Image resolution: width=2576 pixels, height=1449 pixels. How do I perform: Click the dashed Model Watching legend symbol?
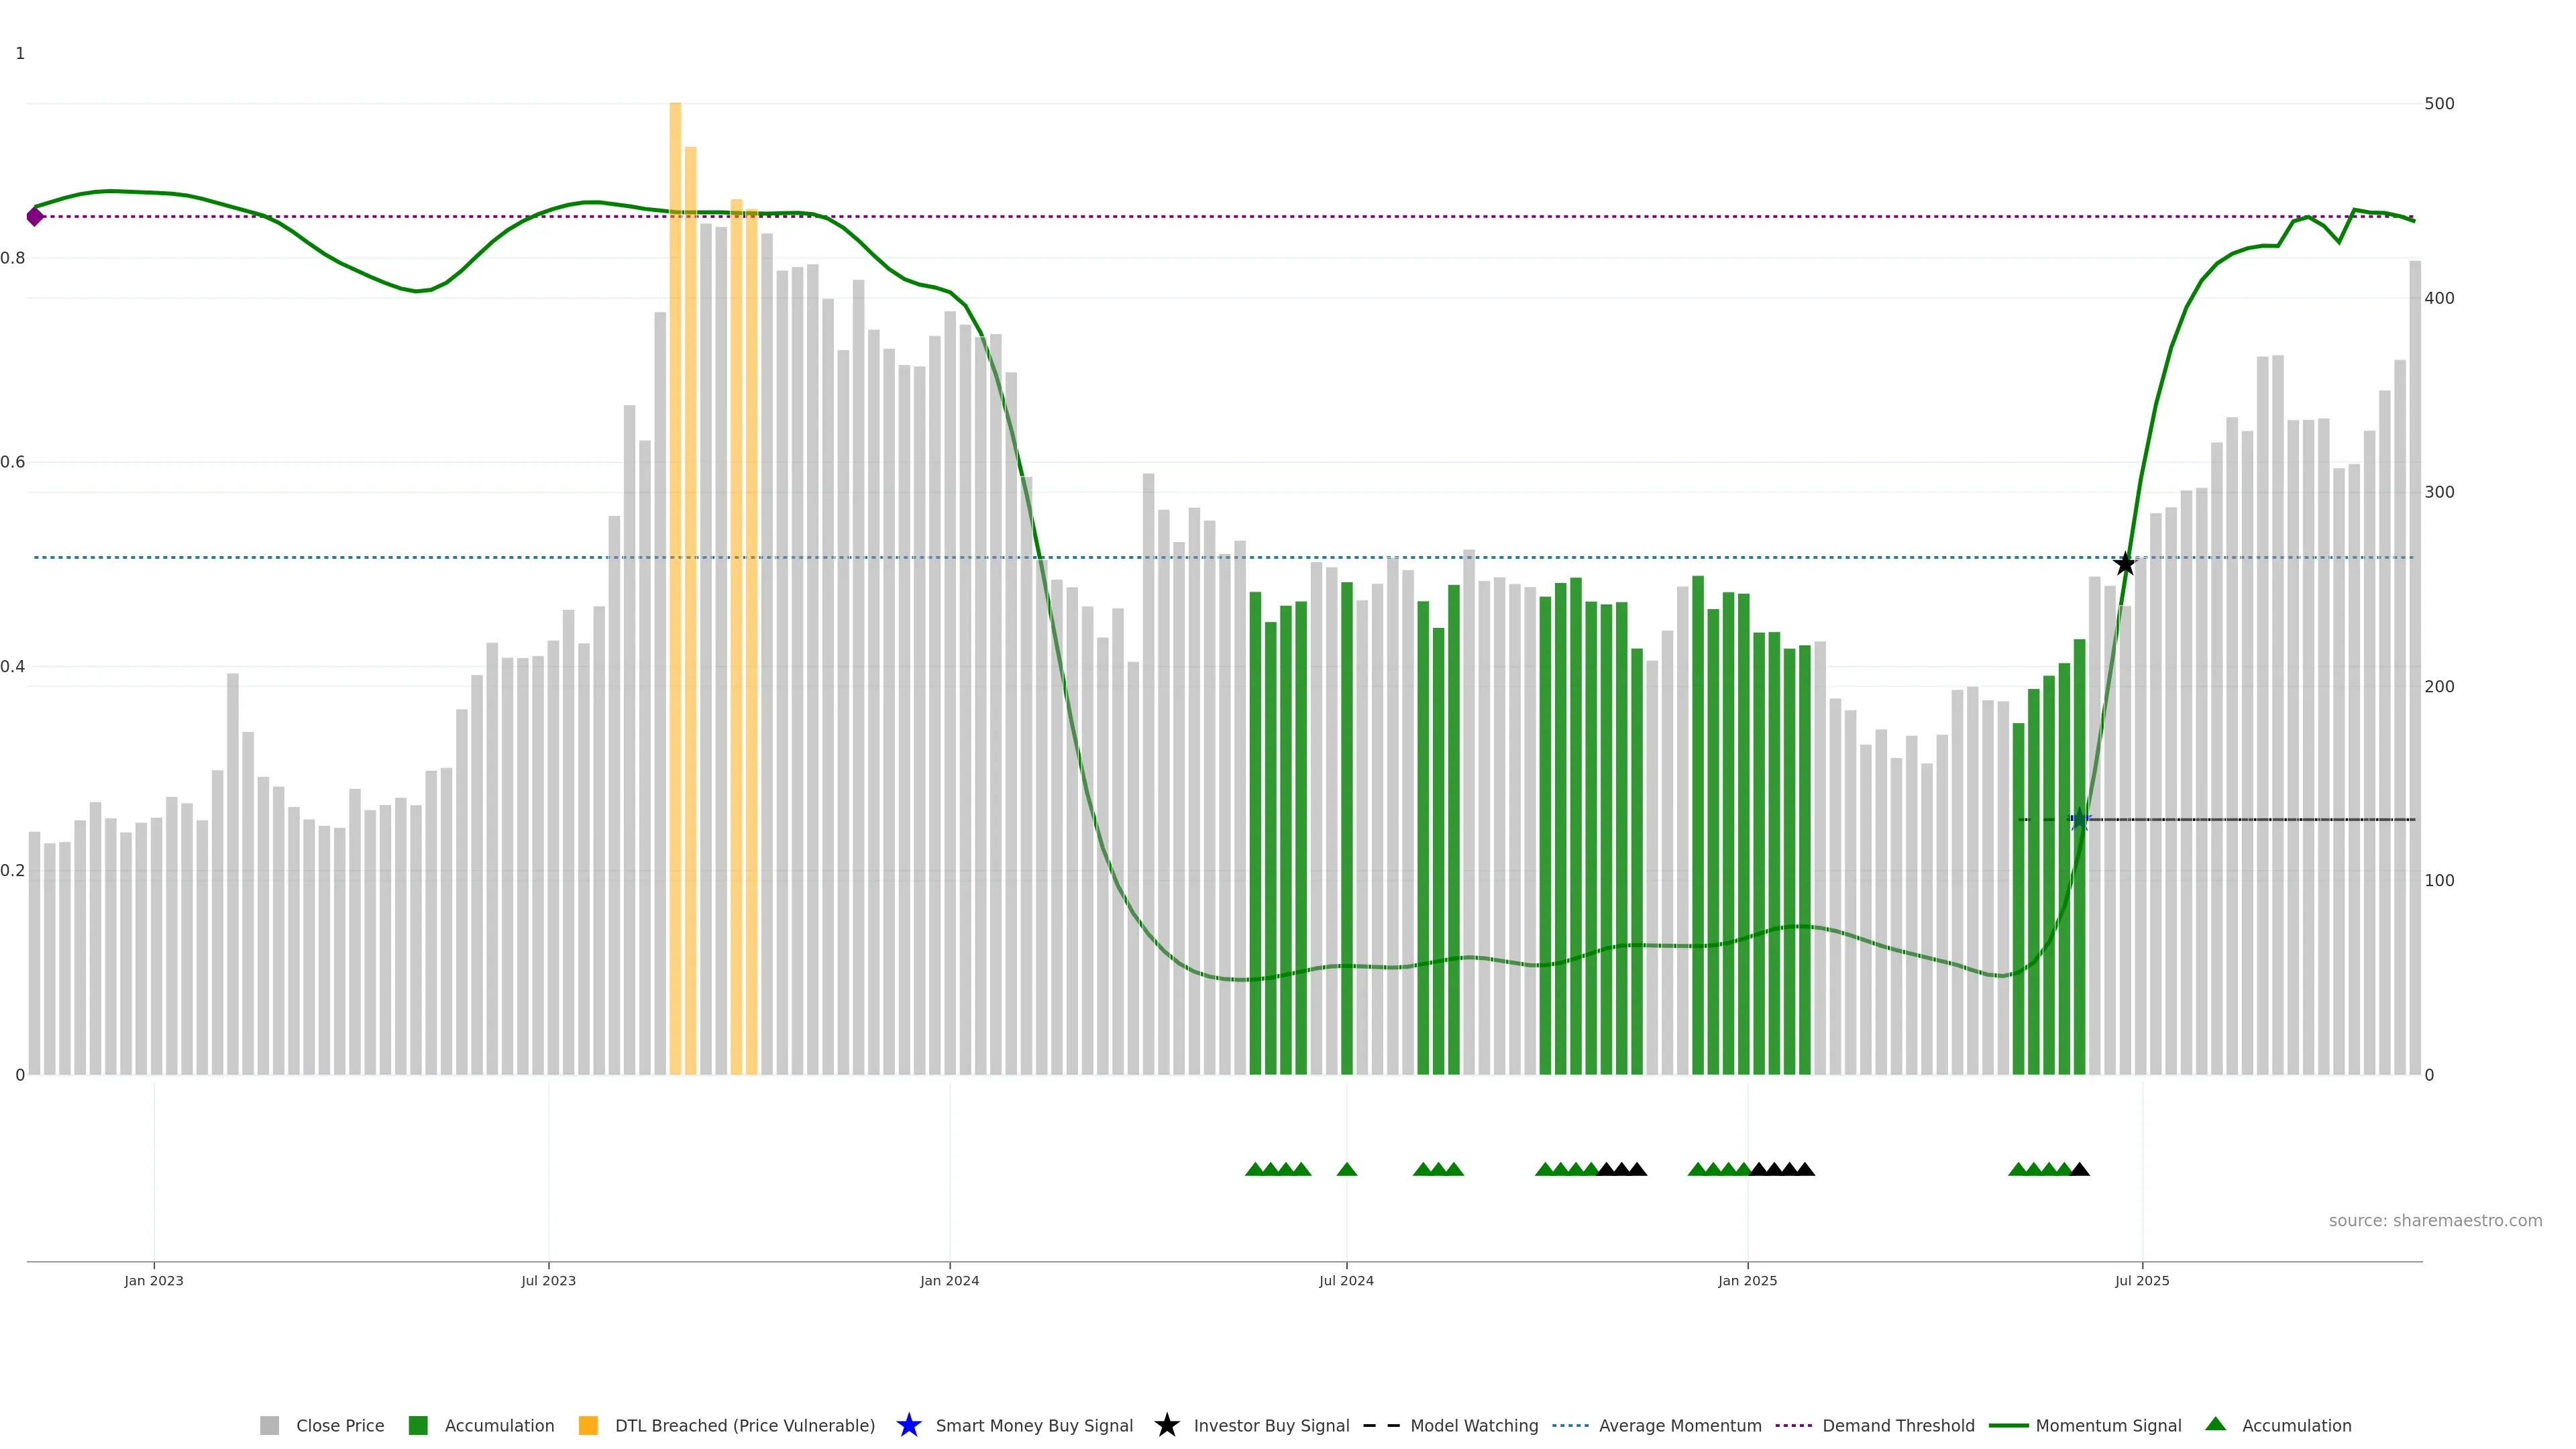(1381, 1425)
